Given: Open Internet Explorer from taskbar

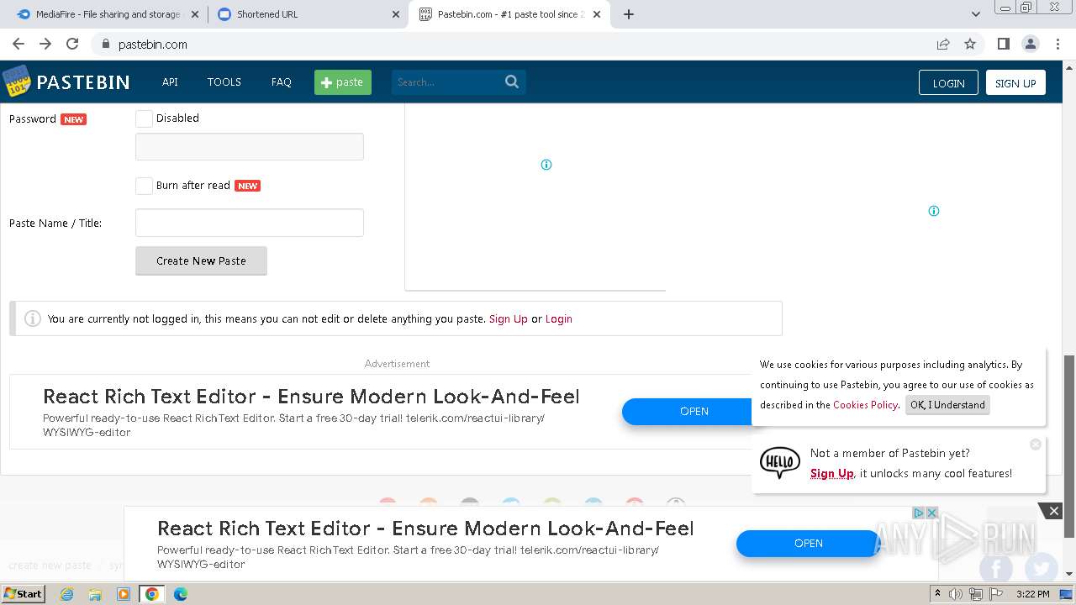Looking at the screenshot, I should (66, 594).
